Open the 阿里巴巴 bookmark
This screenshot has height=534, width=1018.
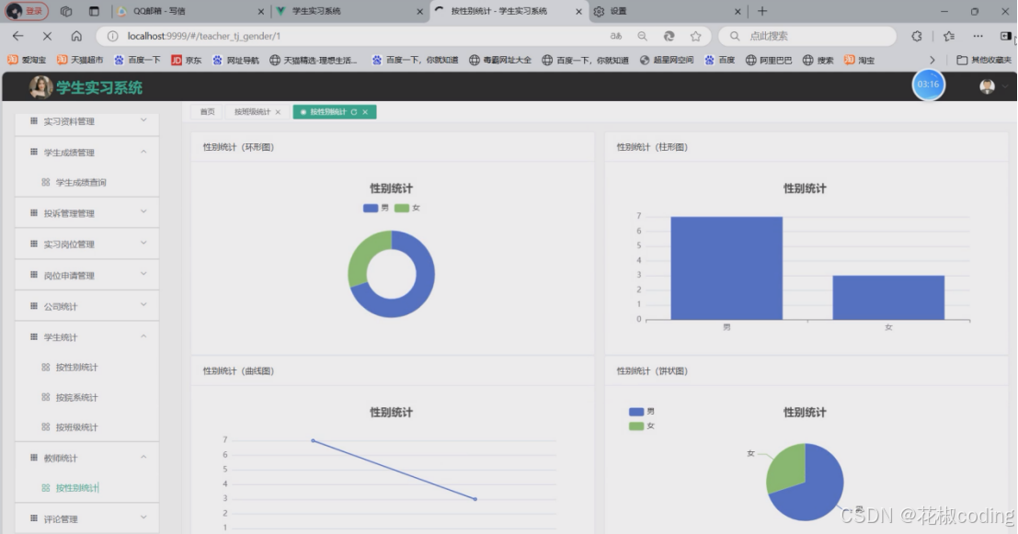coord(769,60)
